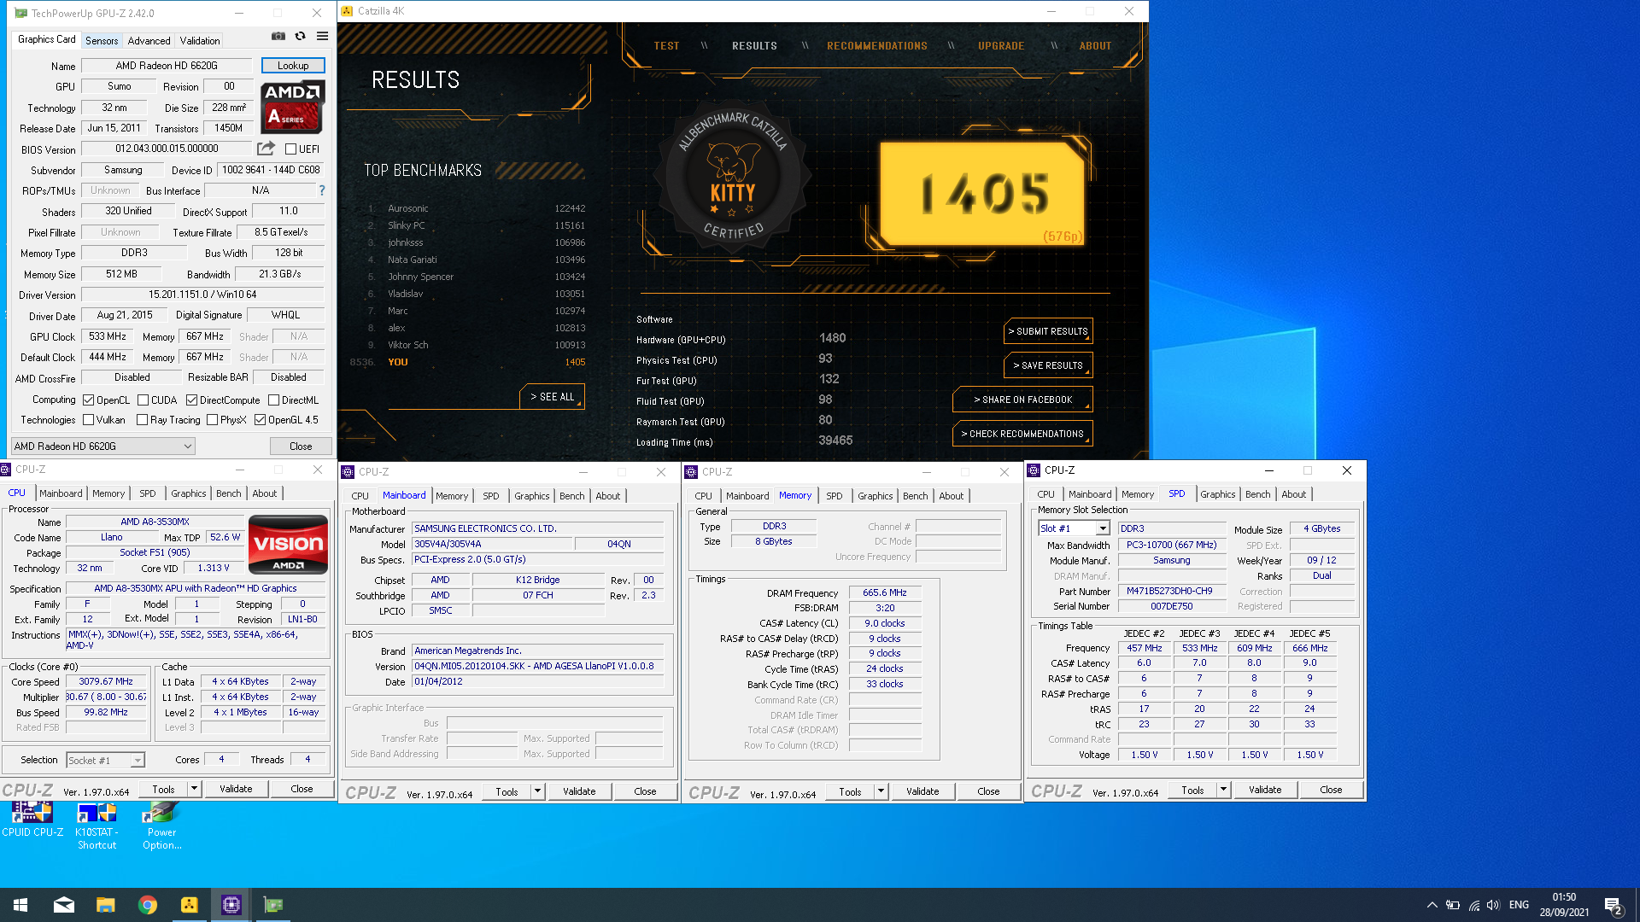Screen dimensions: 1640x922
Task: Open the Validation tab in GPU-Z
Action: coord(200,40)
